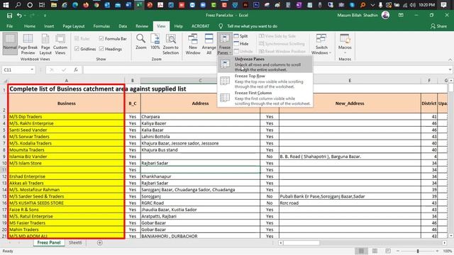Screen dimensions: 454x255
Task: Click the vertical scrollbar down arrow
Action: pos(451,236)
